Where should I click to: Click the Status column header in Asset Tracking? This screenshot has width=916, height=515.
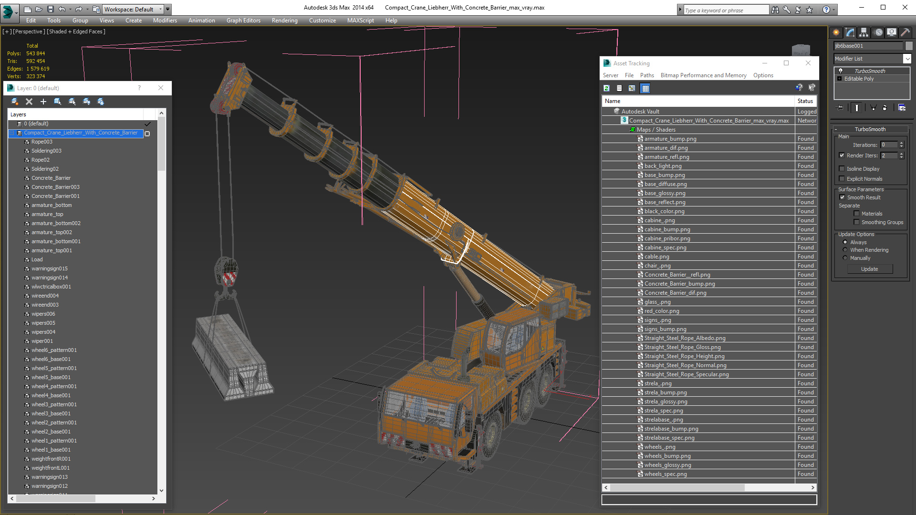click(x=806, y=101)
